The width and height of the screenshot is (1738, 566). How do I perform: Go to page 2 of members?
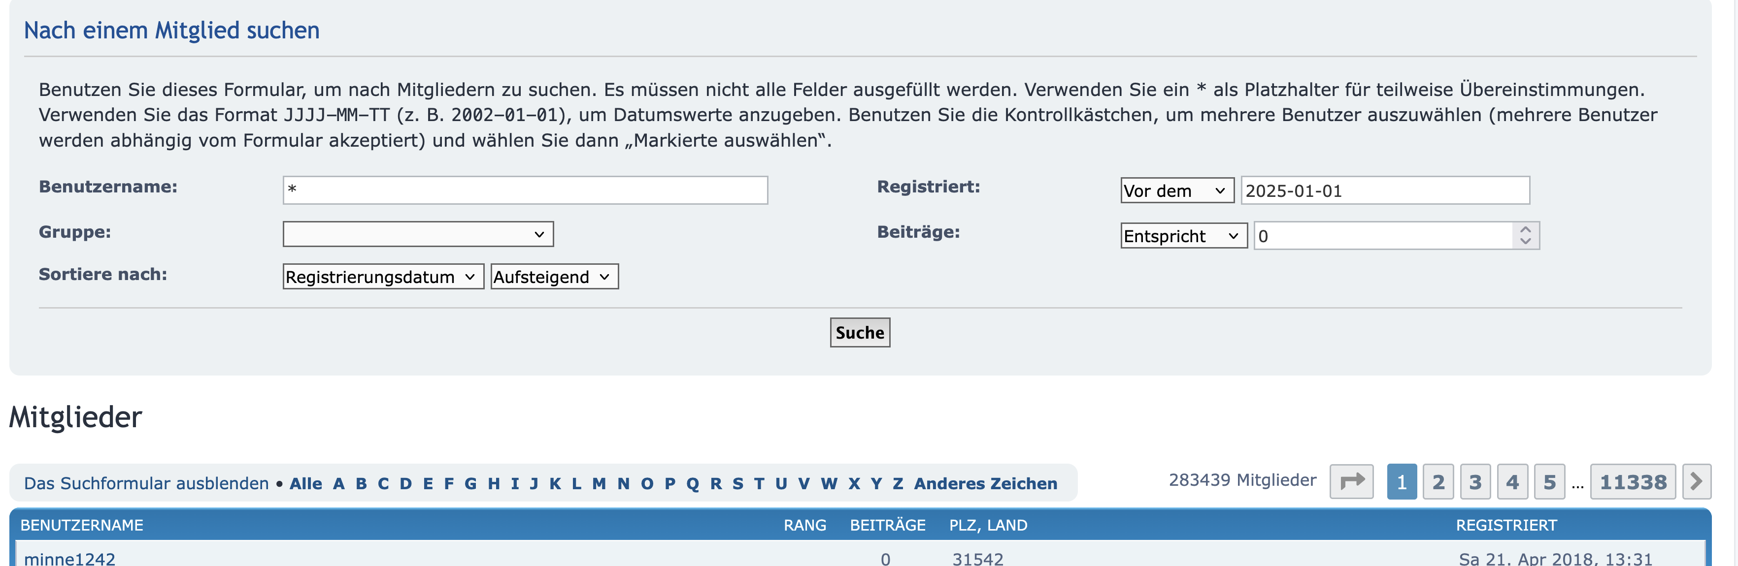click(1438, 482)
